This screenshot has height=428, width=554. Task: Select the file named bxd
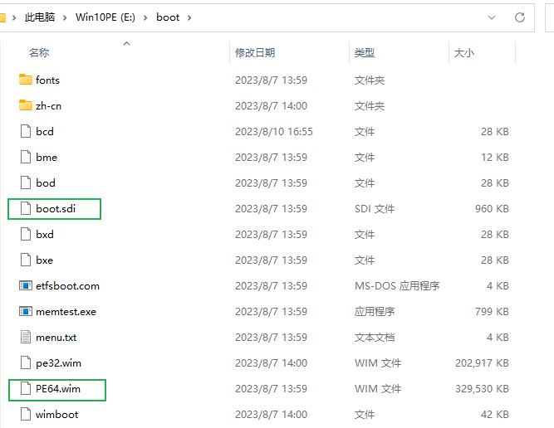pos(45,235)
